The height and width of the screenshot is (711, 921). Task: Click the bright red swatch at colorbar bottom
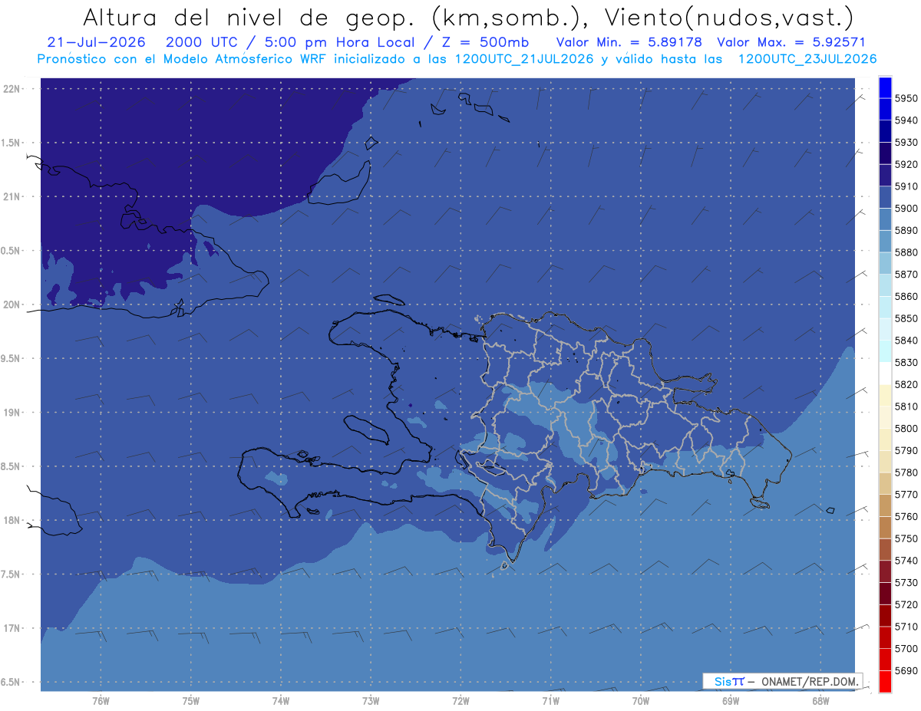[885, 681]
